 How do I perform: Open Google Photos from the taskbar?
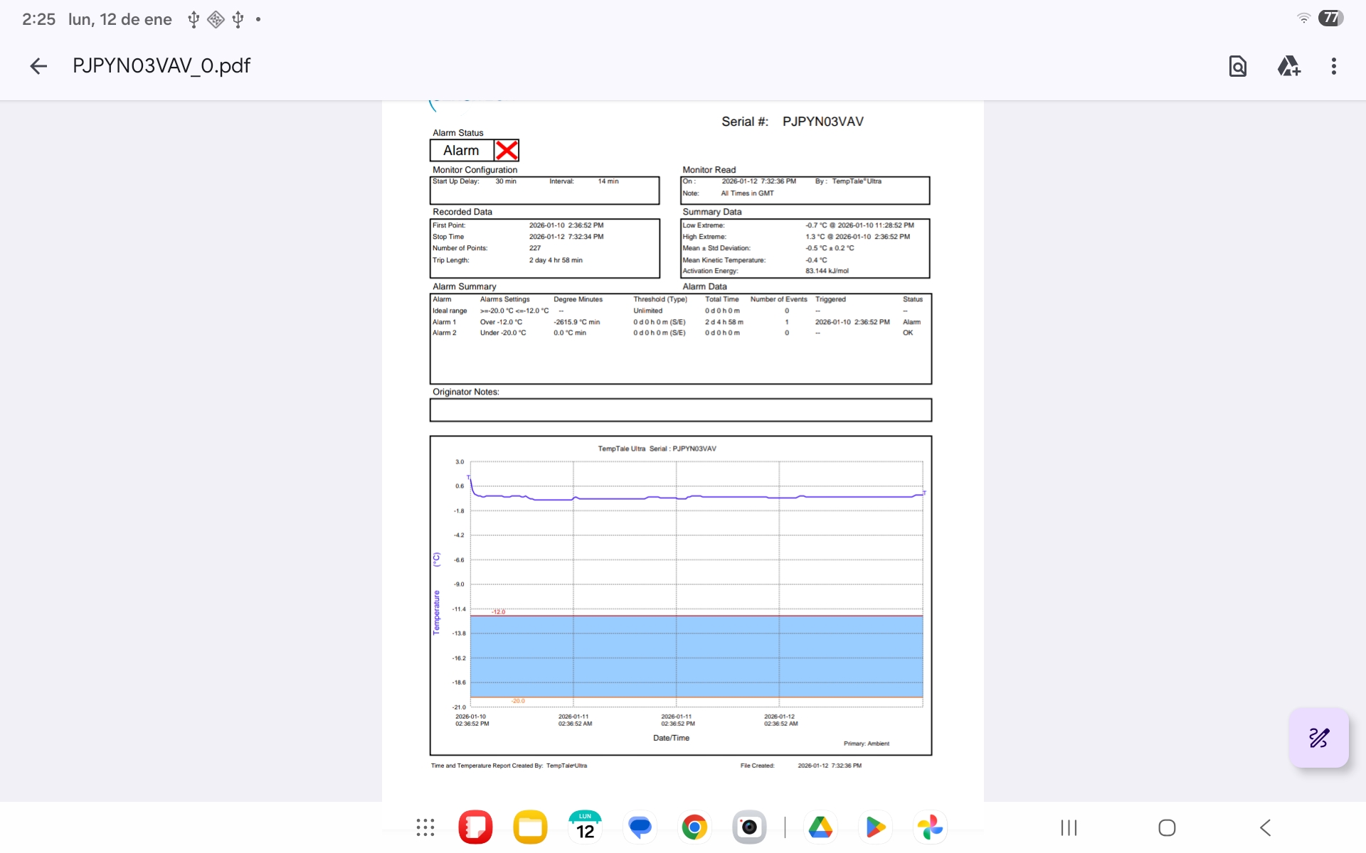click(930, 827)
